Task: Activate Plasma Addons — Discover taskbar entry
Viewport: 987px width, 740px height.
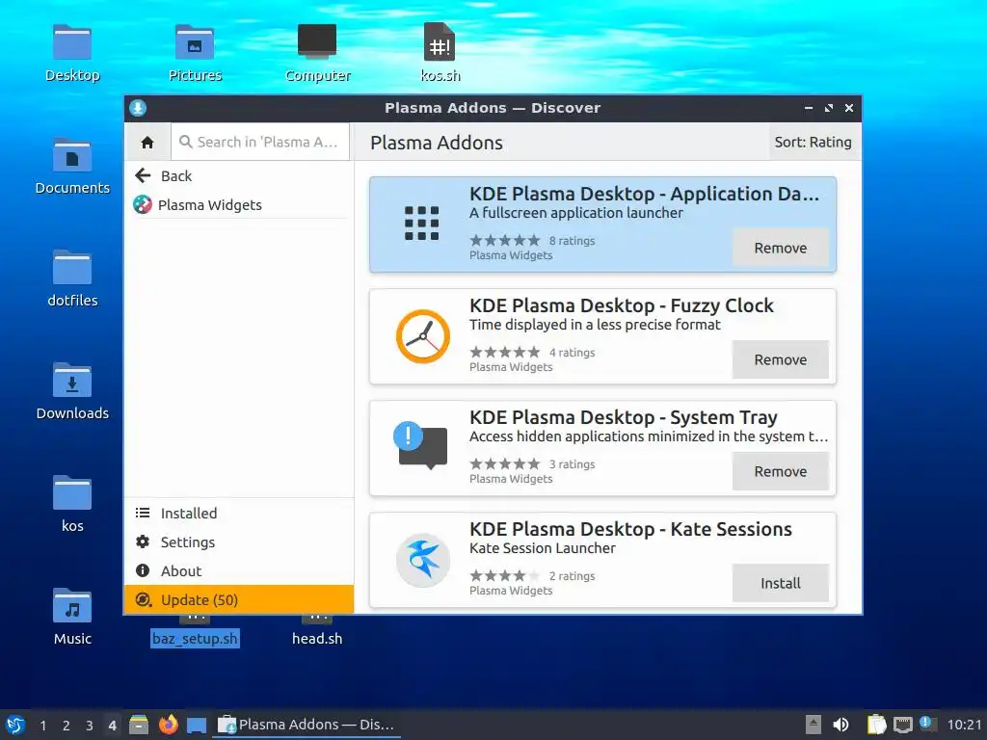Action: (306, 725)
